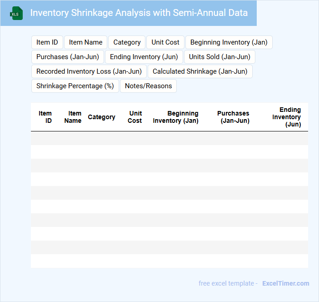The height and width of the screenshot is (302, 319).
Task: Select the Item Name tag
Action: [x=85, y=42]
